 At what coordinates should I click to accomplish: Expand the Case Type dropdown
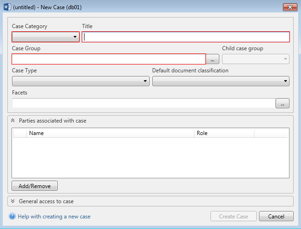click(x=81, y=81)
